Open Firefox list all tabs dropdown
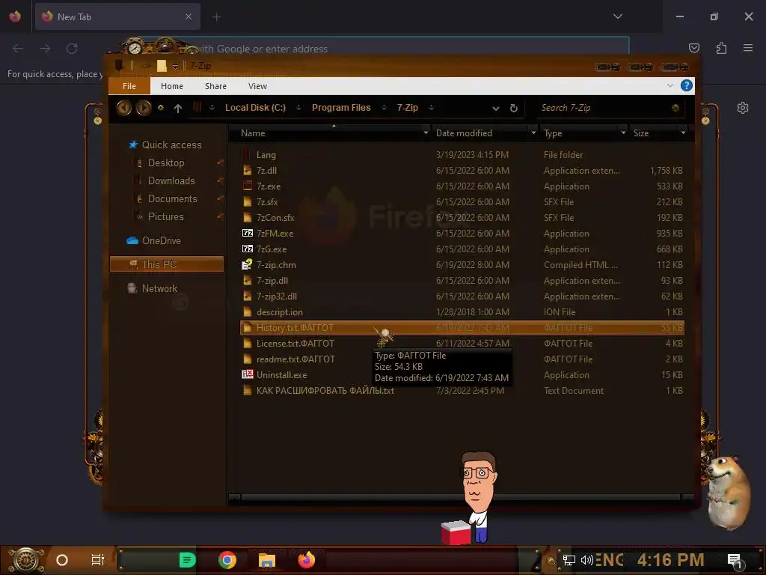766x575 pixels. pos(617,16)
